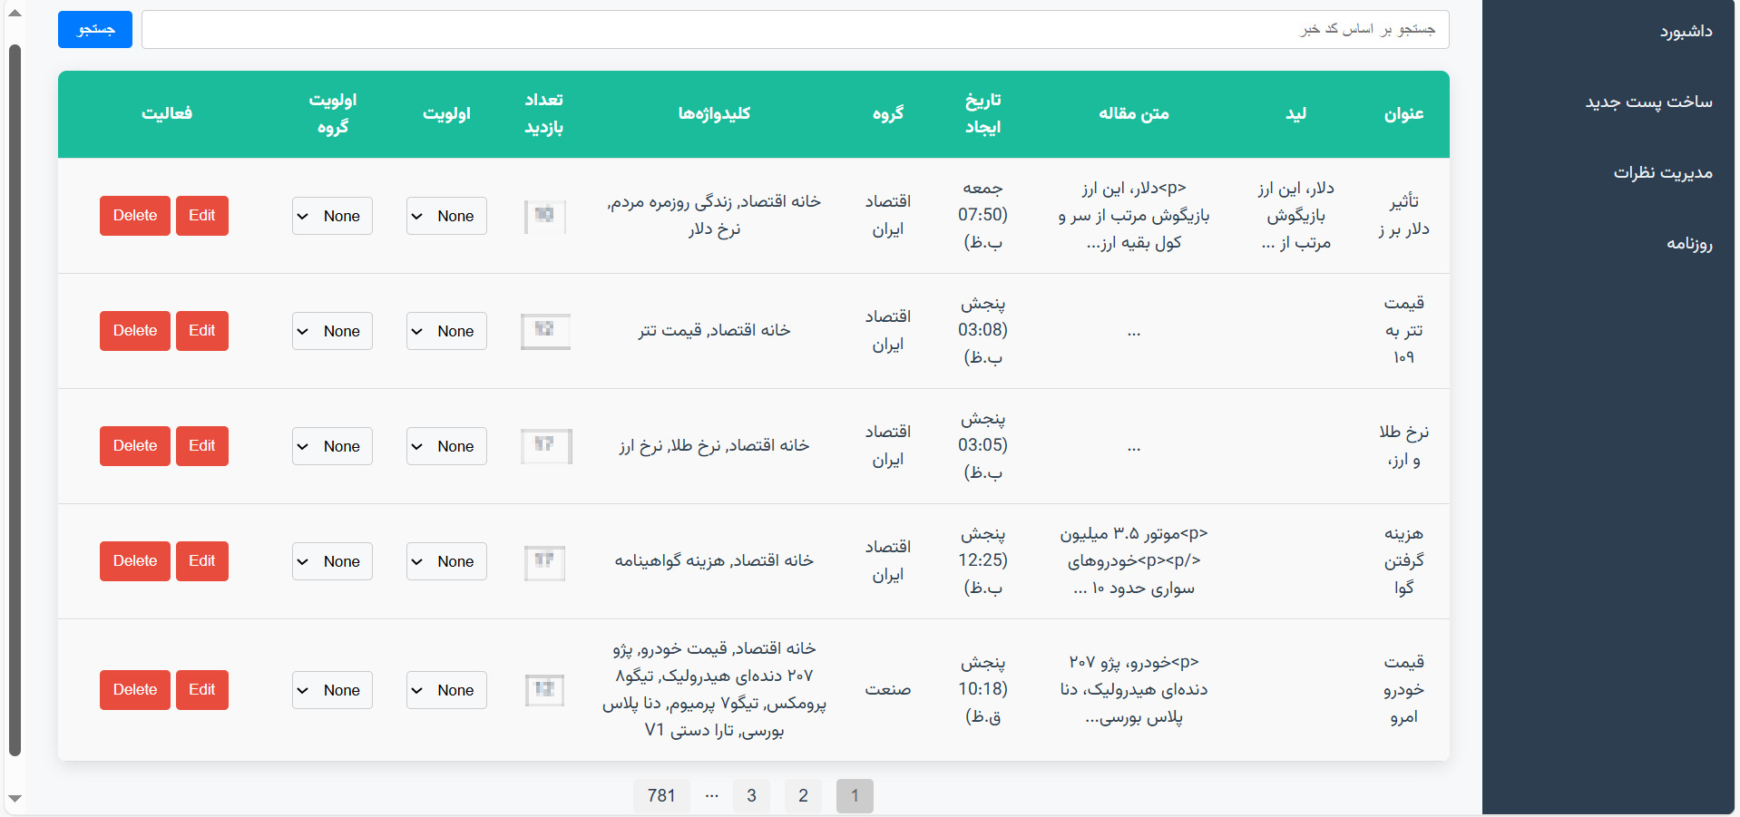Click the blue جستجو search button
The image size is (1740, 817).
pos(95,30)
